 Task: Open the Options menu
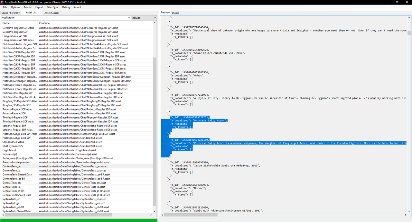click(x=15, y=7)
